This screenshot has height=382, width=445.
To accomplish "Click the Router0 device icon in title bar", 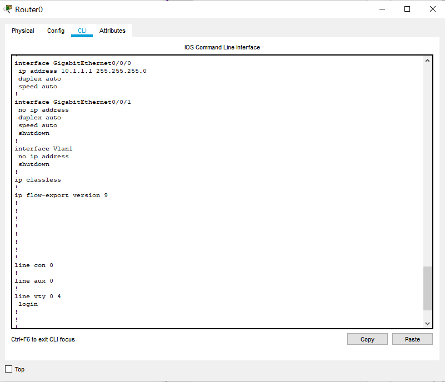I will coord(7,9).
